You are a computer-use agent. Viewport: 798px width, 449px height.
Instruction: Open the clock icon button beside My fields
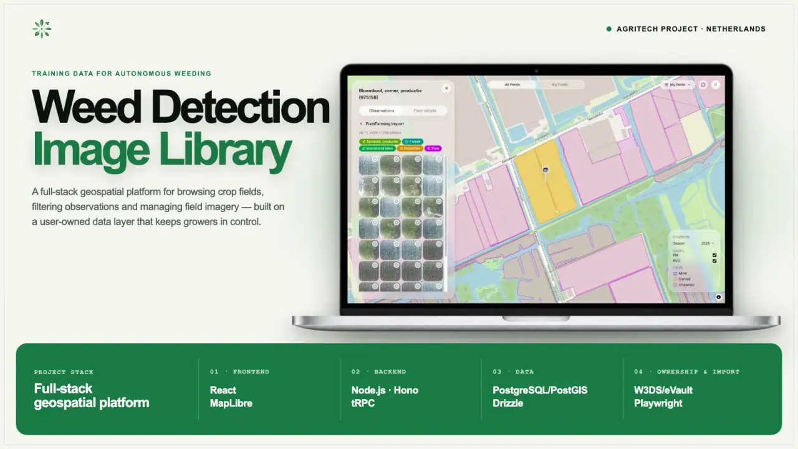coord(703,85)
